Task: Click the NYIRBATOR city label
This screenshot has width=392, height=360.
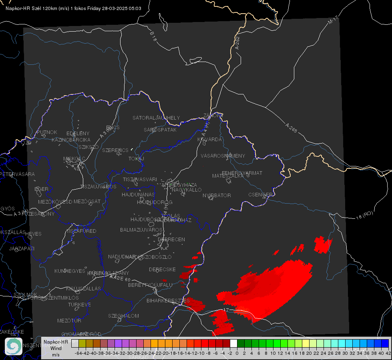Action: [217, 195]
